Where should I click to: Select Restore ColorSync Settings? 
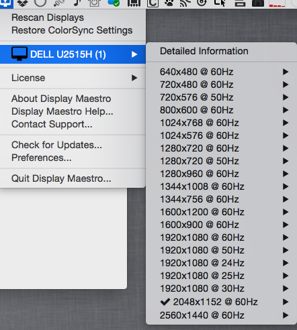pos(73,30)
